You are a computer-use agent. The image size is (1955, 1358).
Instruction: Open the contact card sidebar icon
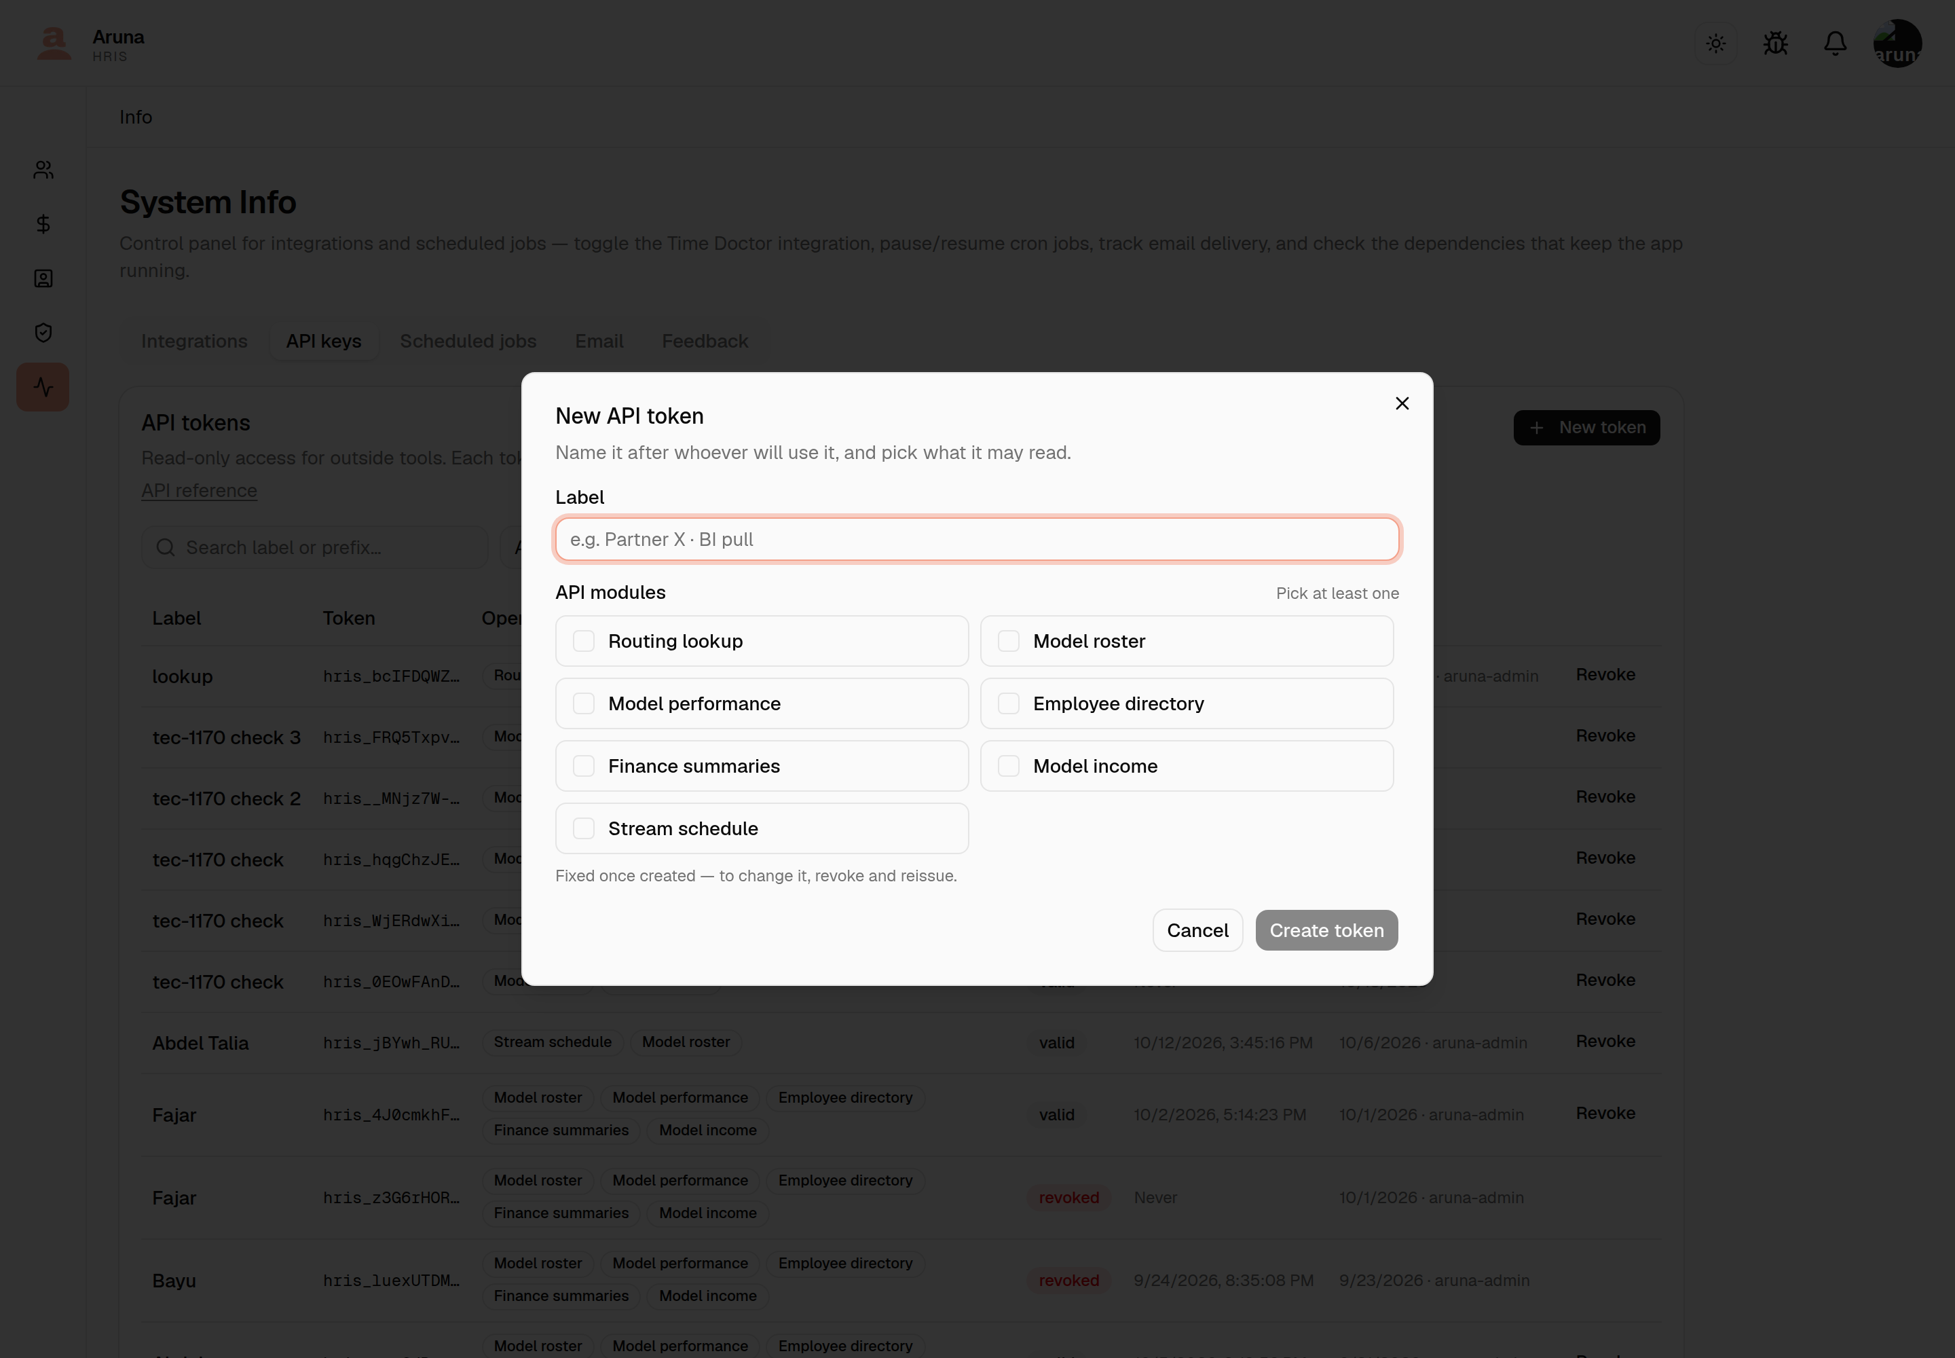pos(43,278)
